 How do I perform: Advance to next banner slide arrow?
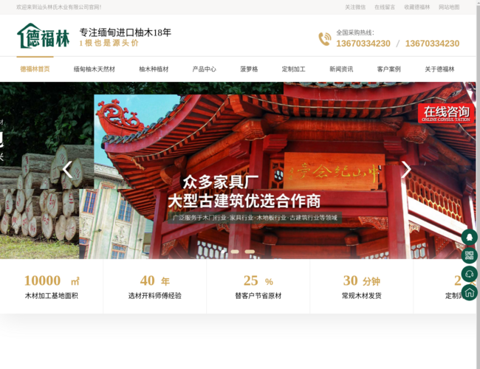tap(405, 170)
